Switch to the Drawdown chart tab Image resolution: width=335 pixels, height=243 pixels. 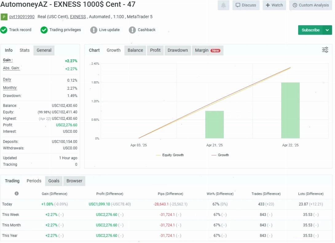point(178,50)
